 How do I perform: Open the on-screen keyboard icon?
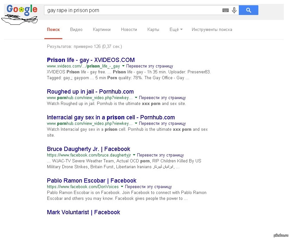coord(225,10)
